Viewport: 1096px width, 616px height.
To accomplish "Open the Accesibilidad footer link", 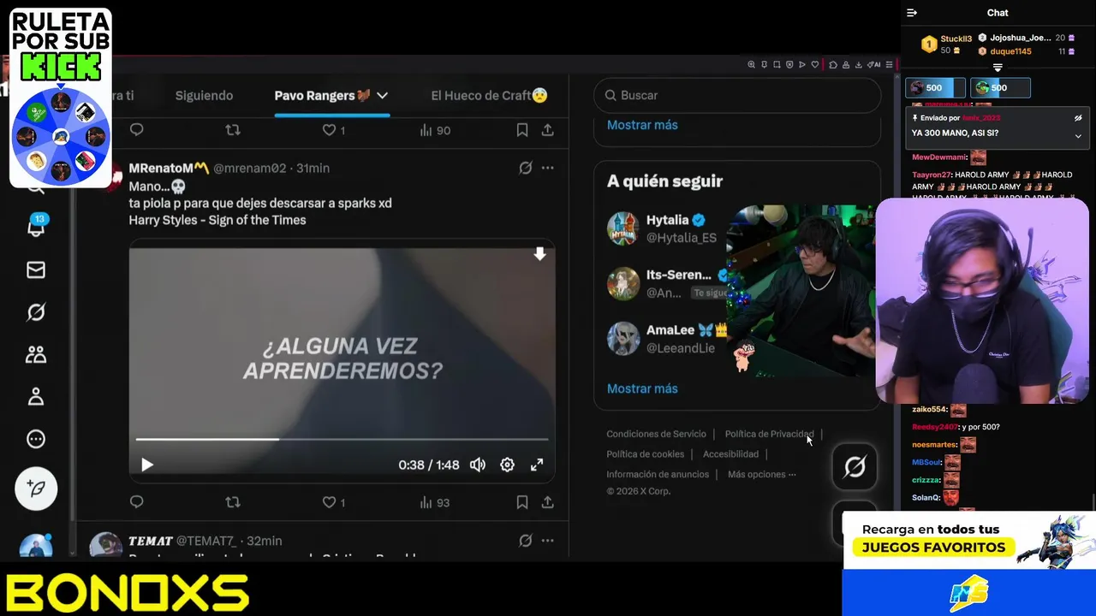I will pos(730,454).
